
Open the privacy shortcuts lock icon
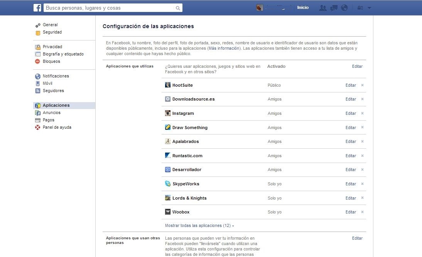coord(360,8)
